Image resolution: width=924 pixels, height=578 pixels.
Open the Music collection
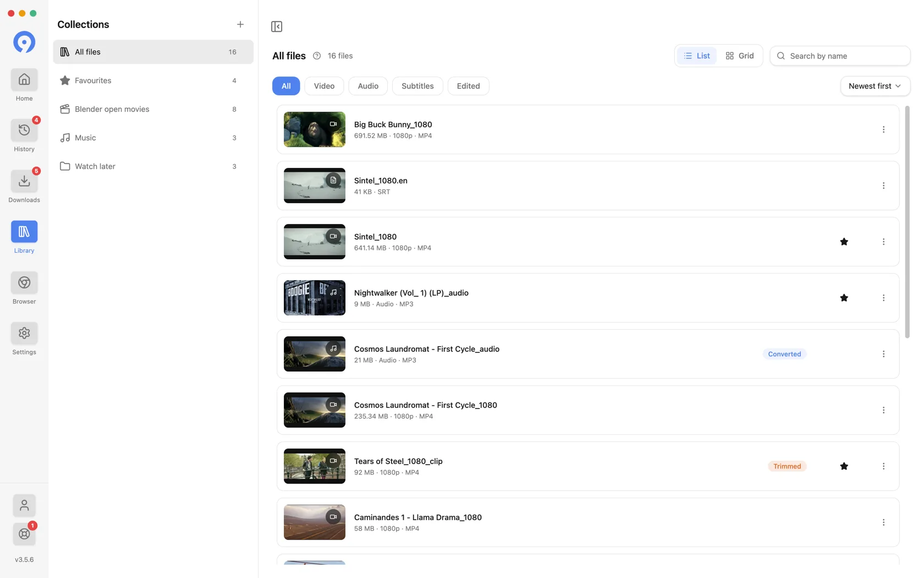click(x=153, y=138)
